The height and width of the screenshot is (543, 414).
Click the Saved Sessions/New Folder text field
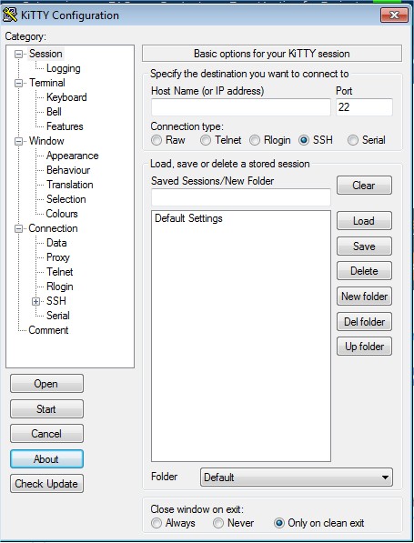click(x=241, y=197)
